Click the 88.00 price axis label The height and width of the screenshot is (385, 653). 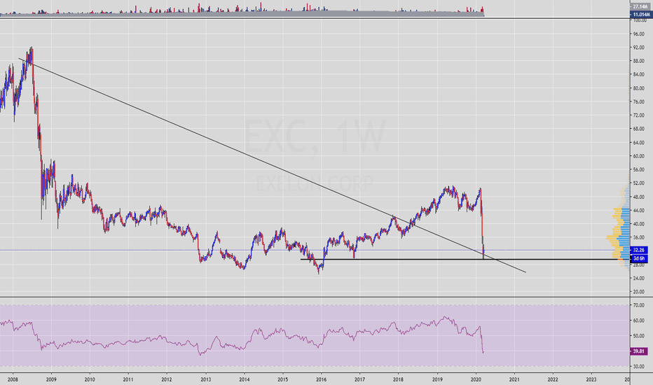tap(639, 61)
